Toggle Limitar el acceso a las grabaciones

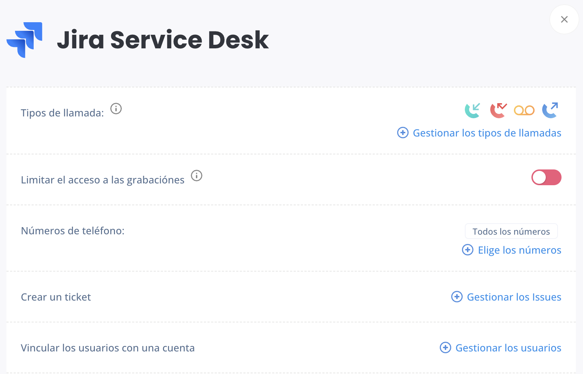(x=546, y=177)
